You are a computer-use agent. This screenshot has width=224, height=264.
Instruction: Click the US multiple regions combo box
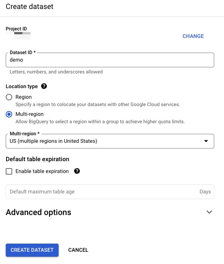[x=110, y=141]
